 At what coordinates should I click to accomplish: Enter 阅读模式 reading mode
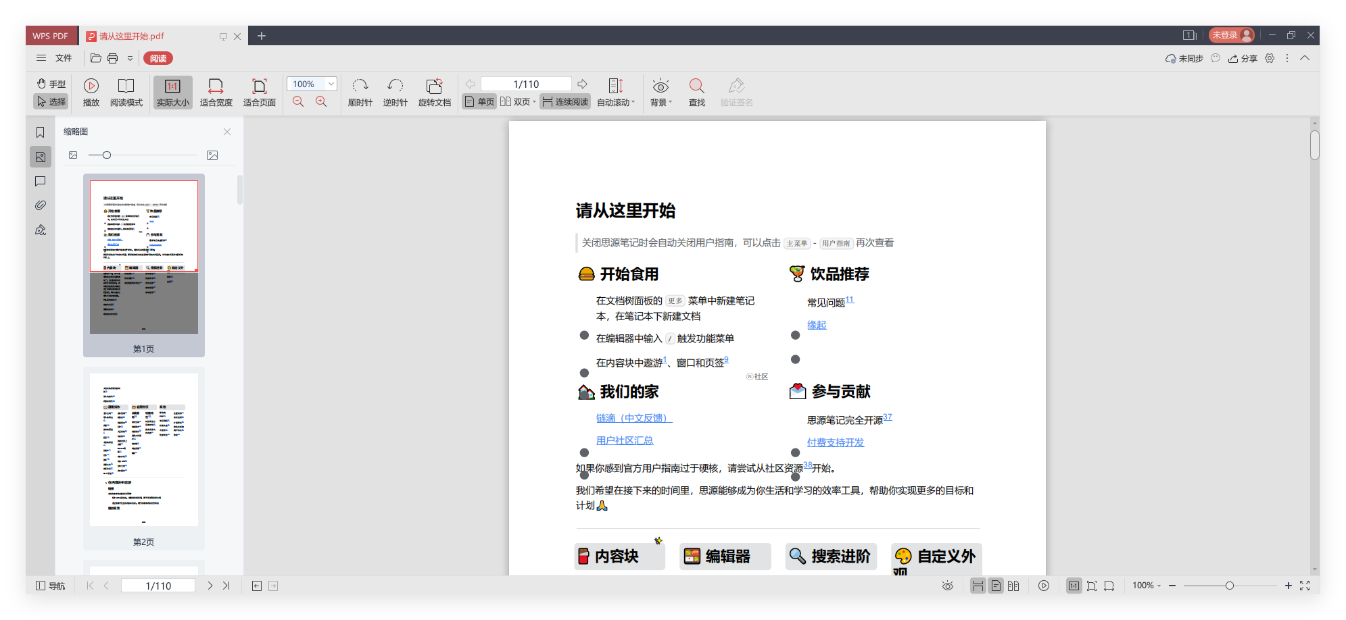126,93
